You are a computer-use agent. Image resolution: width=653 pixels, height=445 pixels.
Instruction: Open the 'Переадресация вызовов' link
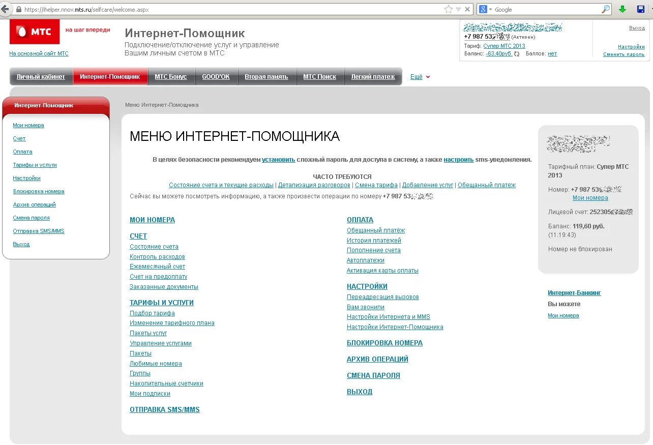pyautogui.click(x=383, y=297)
